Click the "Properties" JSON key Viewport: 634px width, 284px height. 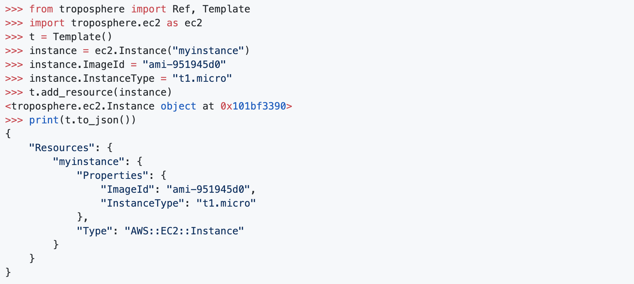pos(112,176)
